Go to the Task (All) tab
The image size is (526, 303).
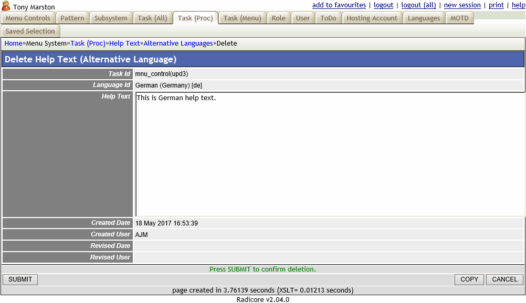click(x=152, y=18)
